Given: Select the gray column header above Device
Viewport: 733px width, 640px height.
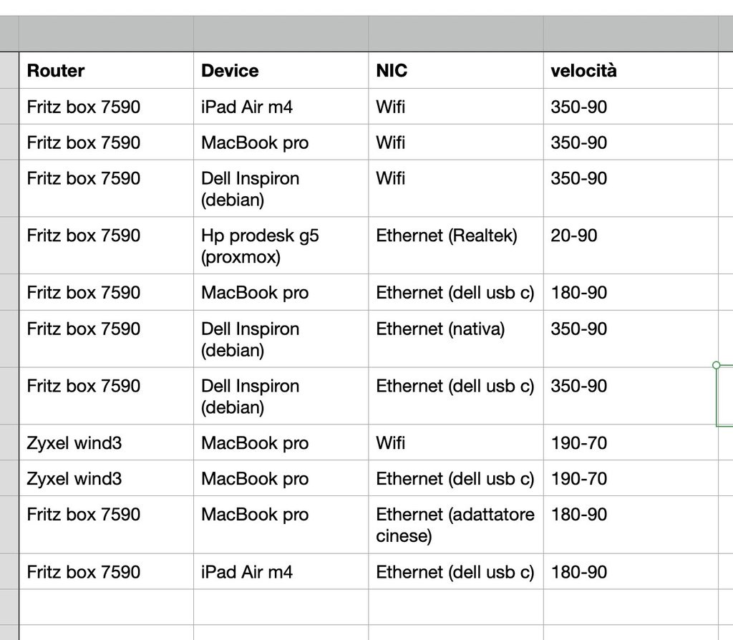Looking at the screenshot, I should [281, 34].
